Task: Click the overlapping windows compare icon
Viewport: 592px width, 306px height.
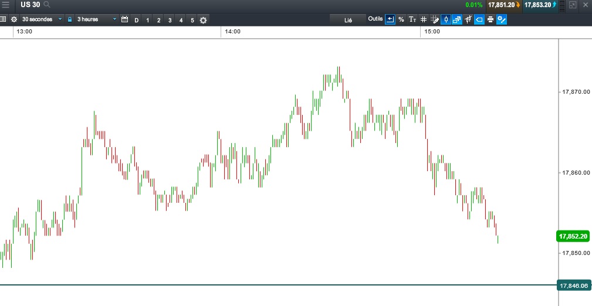Action: [457, 19]
